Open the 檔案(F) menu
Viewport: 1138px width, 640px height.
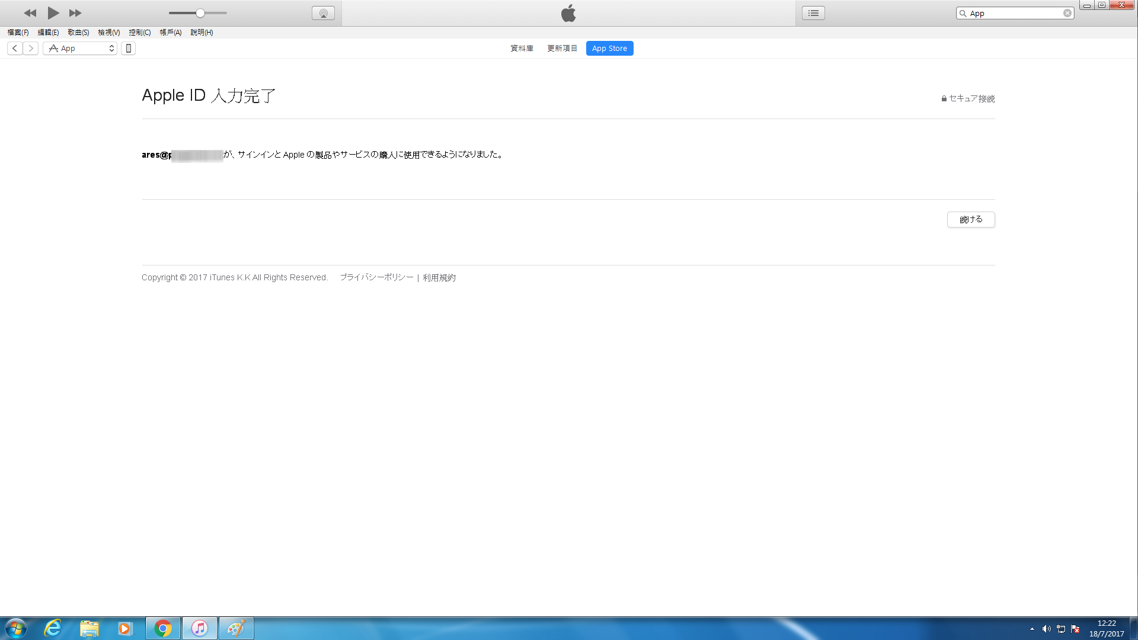[18, 33]
